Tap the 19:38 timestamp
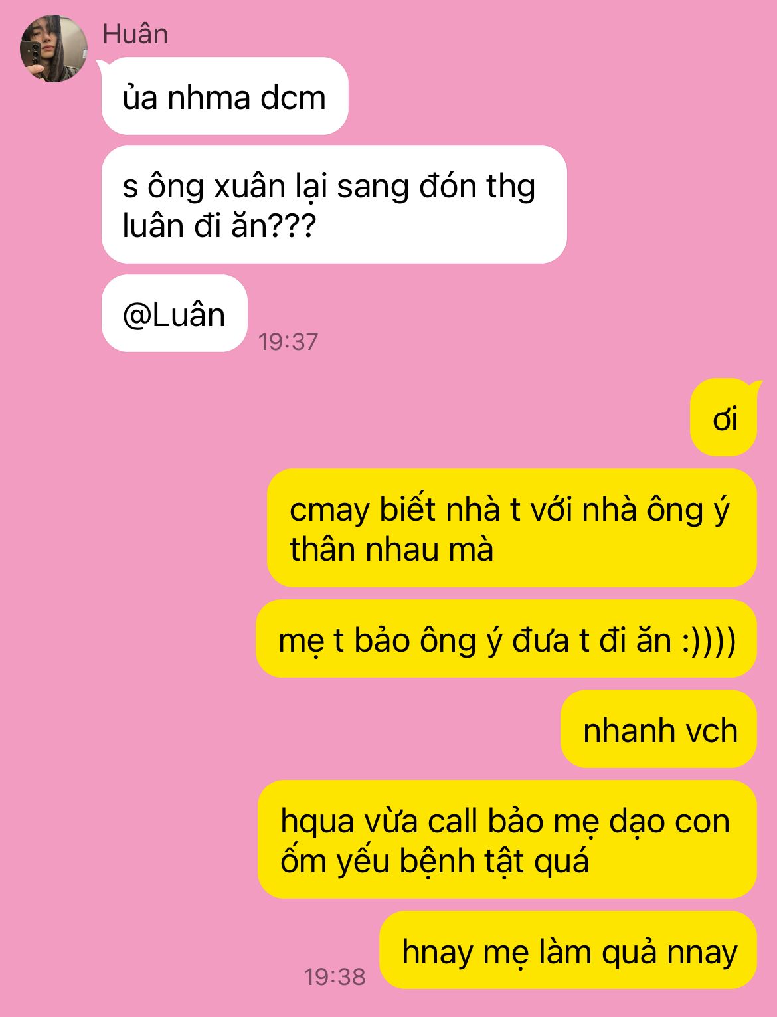The width and height of the screenshot is (777, 1017). [335, 976]
